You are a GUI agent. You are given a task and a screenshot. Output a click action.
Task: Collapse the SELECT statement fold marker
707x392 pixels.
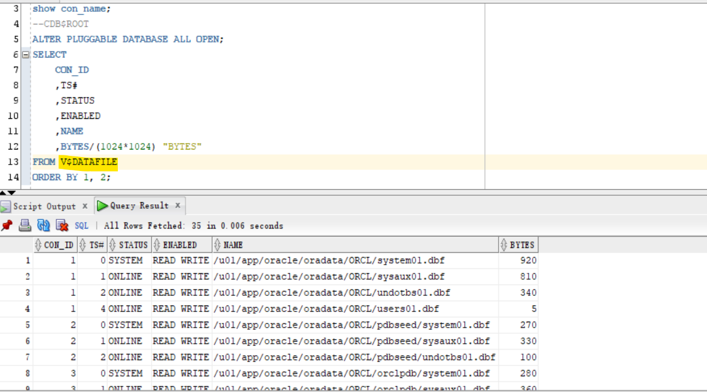(x=25, y=54)
